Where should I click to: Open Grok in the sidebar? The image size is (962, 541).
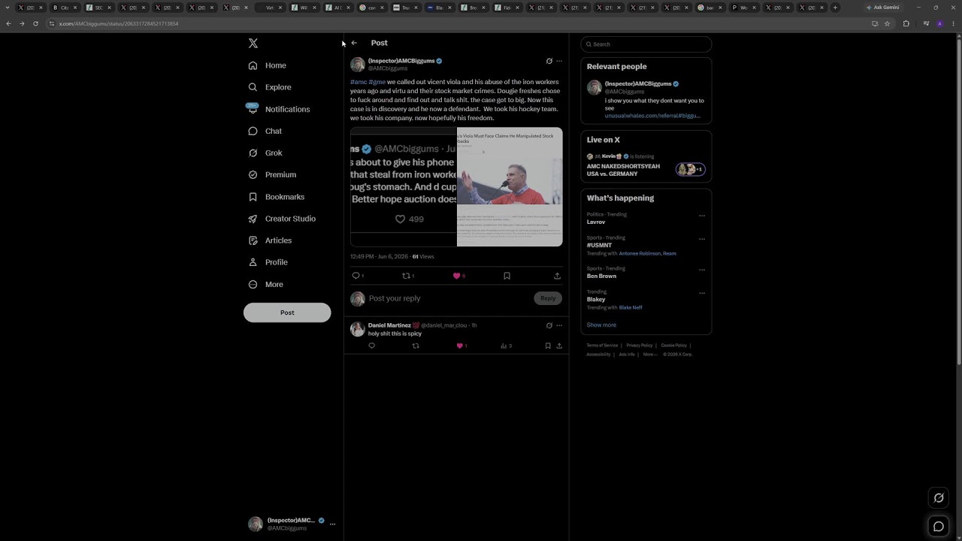point(265,153)
